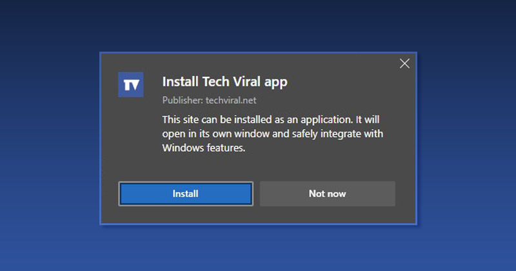Click the 'open in its own window' line
The image size is (516, 271).
(x=272, y=134)
